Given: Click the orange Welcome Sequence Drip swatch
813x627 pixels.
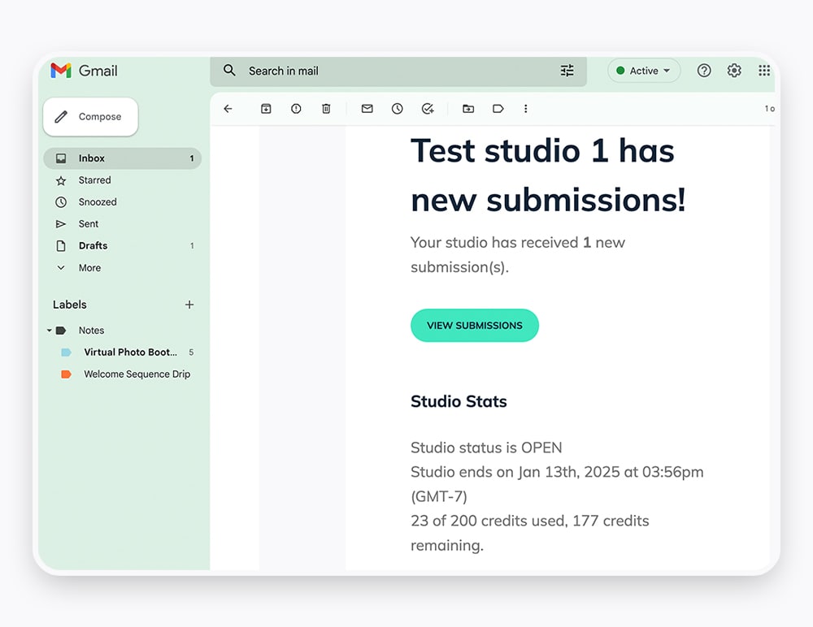Looking at the screenshot, I should 67,374.
